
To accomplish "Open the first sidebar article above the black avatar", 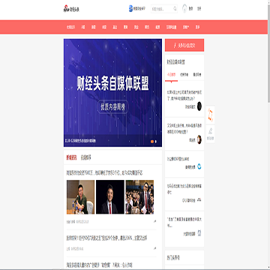I will (x=184, y=95).
